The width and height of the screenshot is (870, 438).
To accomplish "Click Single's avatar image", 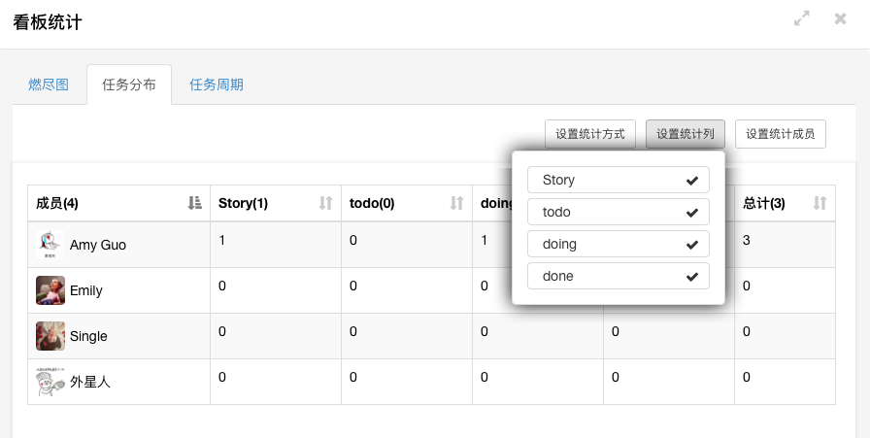I will pyautogui.click(x=50, y=336).
